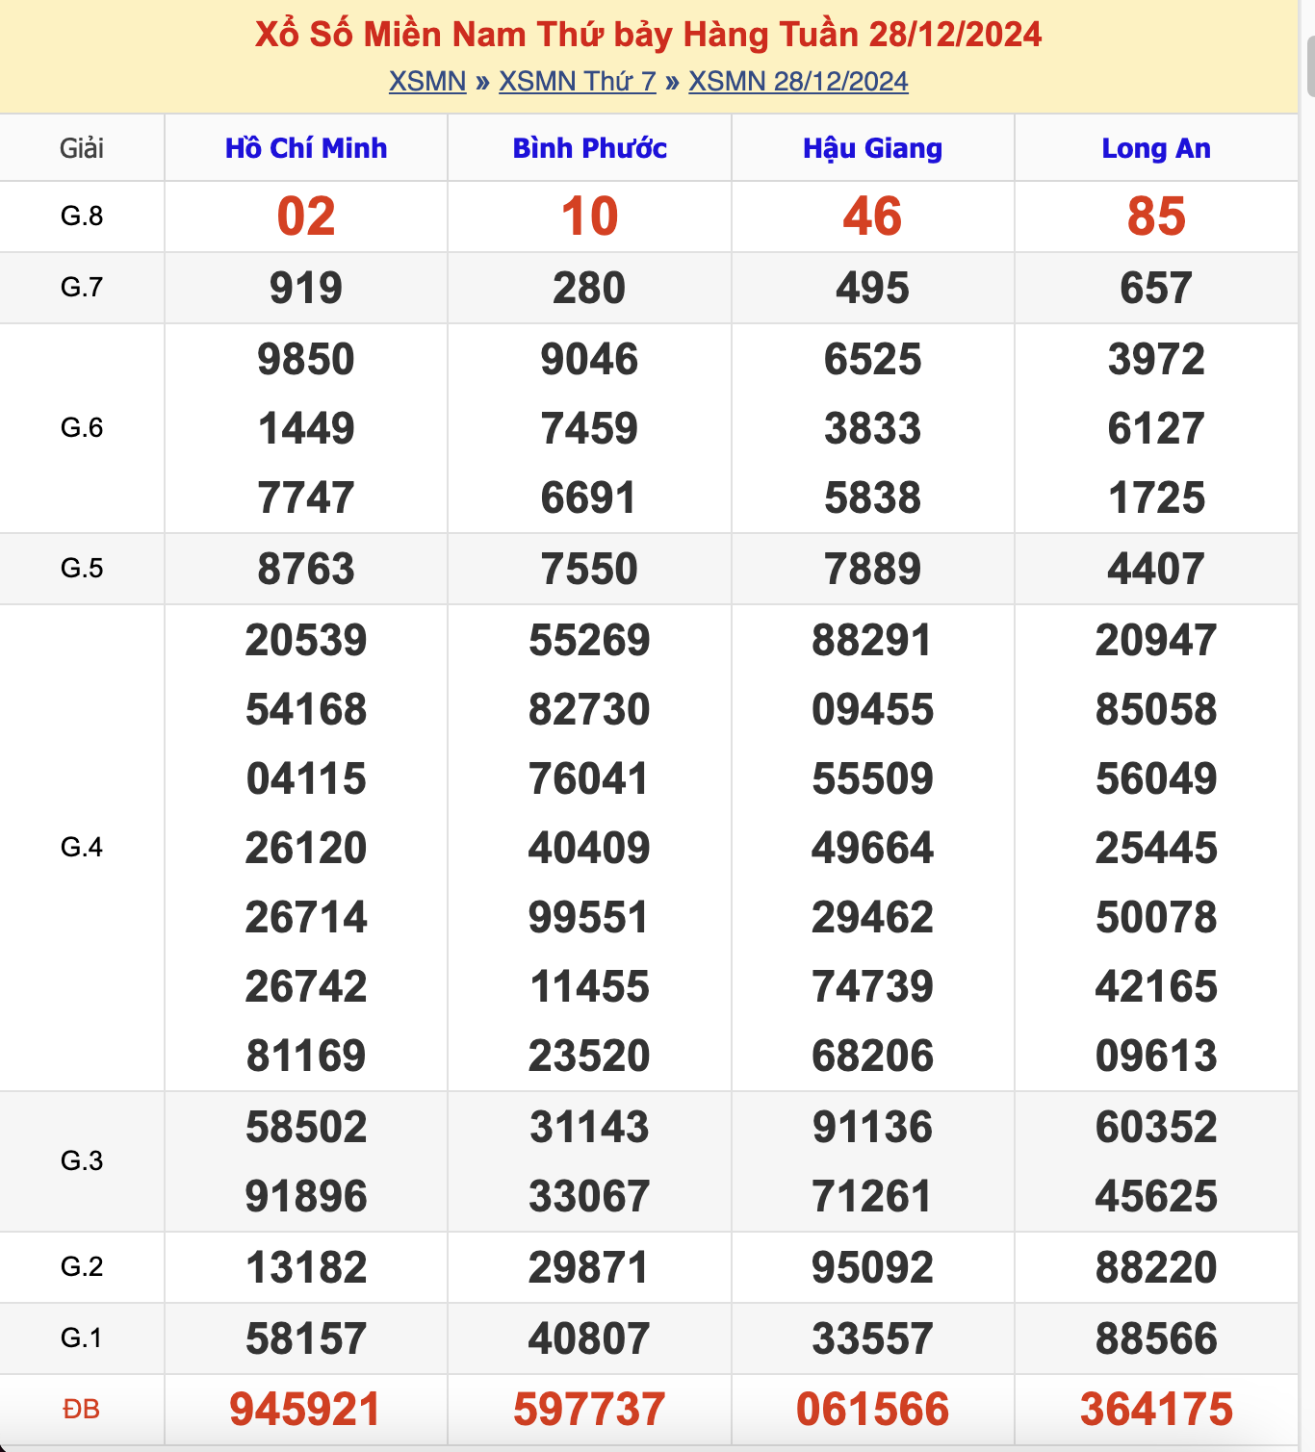1315x1452 pixels.
Task: Select G.6 number 6127
Action: [x=1156, y=428]
